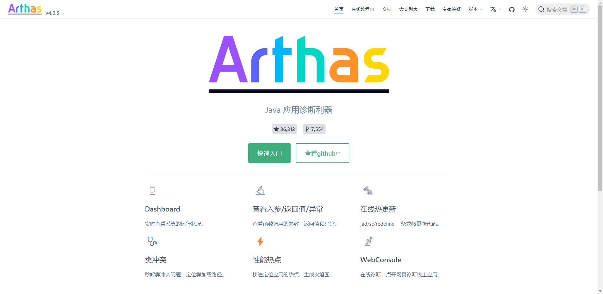Toggle the light/dark theme sun icon
Viewport: 603px width, 294px height.
coord(525,9)
